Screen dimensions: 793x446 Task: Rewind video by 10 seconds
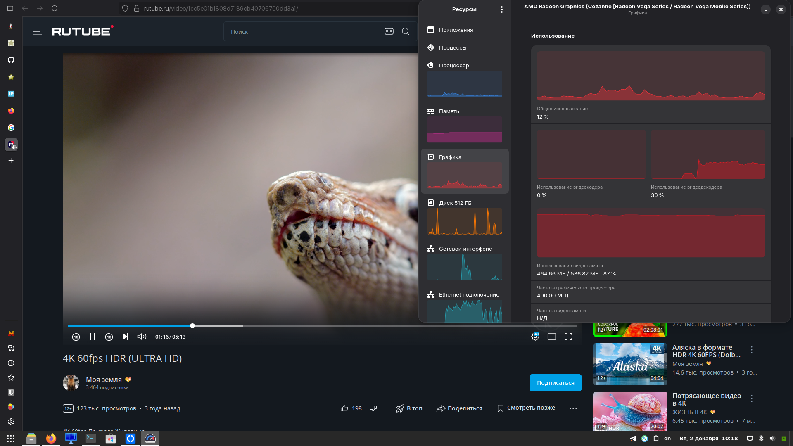click(76, 337)
